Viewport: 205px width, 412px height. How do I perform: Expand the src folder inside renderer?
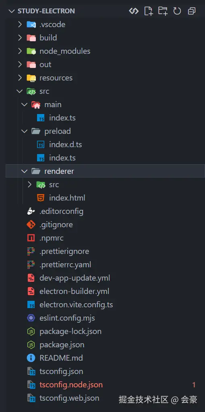[x=29, y=184]
